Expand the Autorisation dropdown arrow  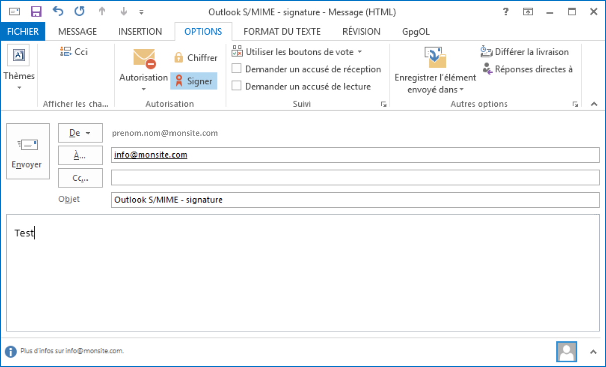[144, 89]
